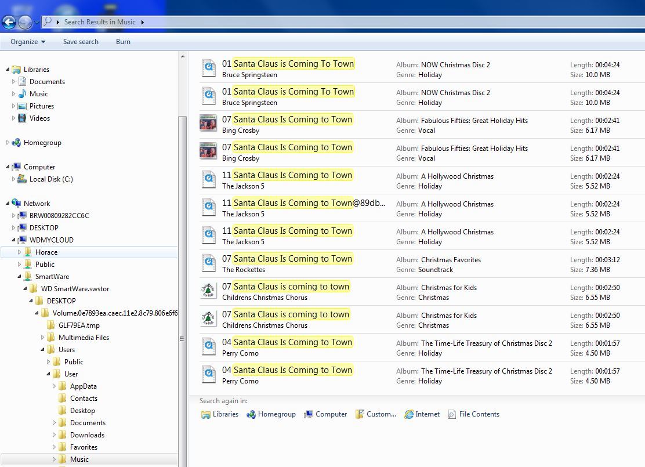Select GLF79EA.tmp folder in tree
The image size is (645, 467).
79,325
